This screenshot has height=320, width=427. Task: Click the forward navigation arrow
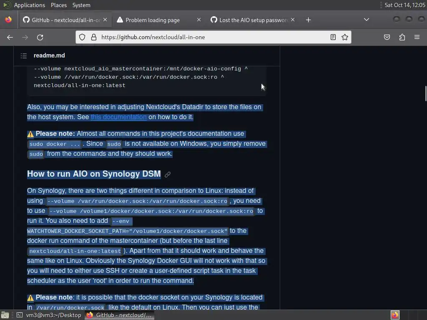[25, 37]
